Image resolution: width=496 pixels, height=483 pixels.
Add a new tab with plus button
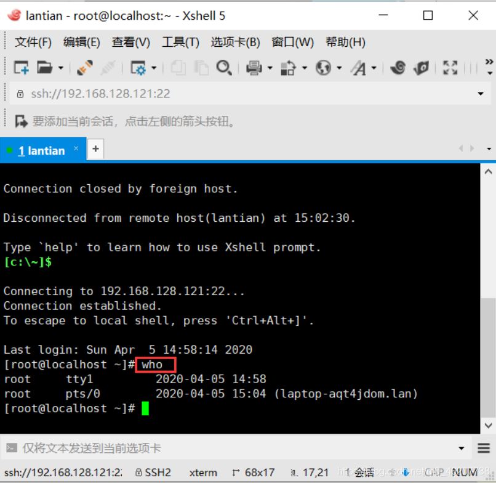tap(95, 149)
